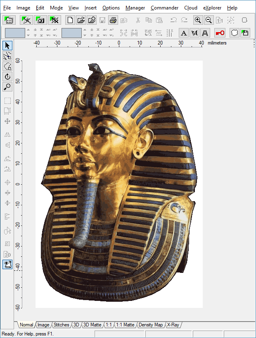The width and height of the screenshot is (256, 338).
Task: Click the new blank document icon
Action: (70, 20)
